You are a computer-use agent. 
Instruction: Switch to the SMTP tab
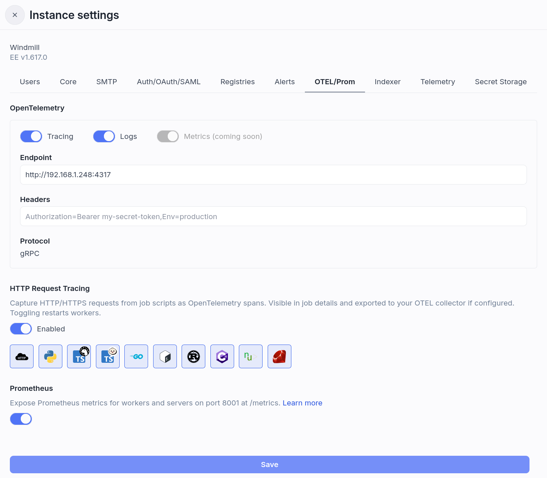click(106, 82)
